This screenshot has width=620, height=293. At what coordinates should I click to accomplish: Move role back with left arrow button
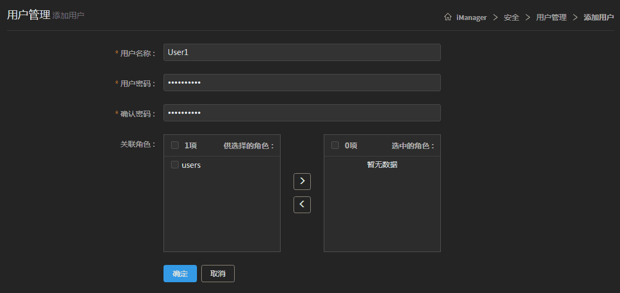point(302,205)
